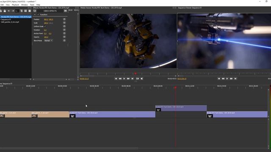The height and width of the screenshot is (152, 271).
Task: Click the undo arrow in project toolbar
Action: [x=9, y=11]
